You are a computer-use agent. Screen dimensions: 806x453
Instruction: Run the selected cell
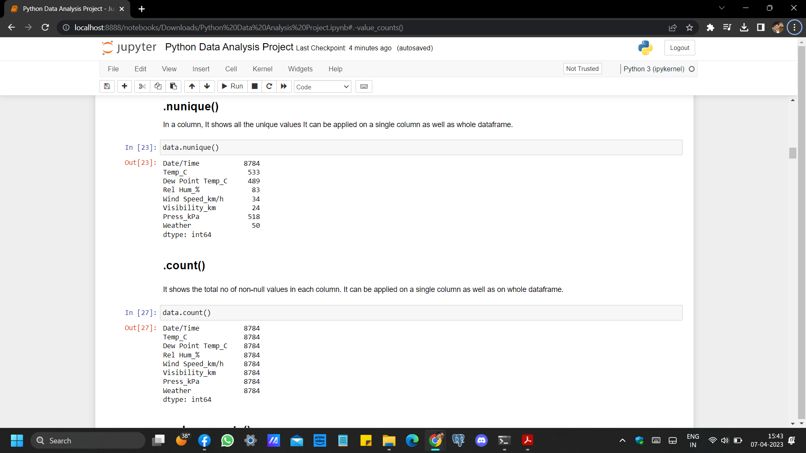click(x=232, y=86)
